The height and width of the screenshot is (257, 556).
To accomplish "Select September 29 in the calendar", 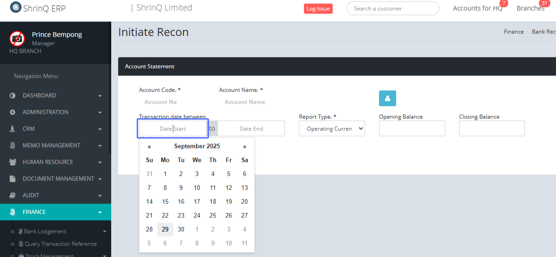I will (165, 229).
